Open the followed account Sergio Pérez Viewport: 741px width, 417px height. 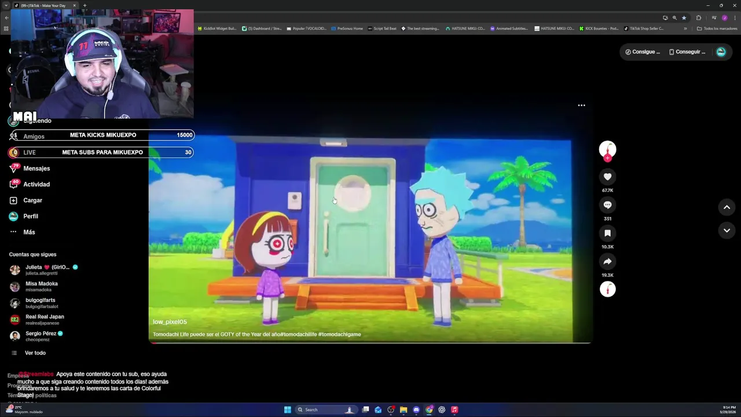click(36, 336)
